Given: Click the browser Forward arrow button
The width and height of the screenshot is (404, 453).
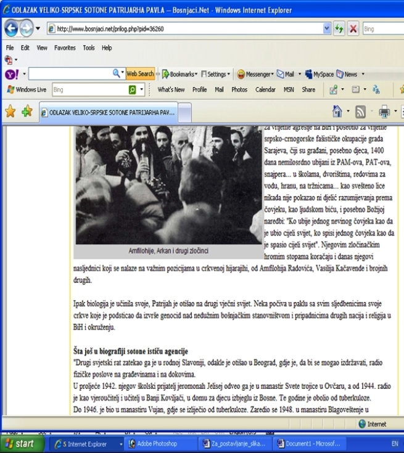Looking at the screenshot, I should [x=27, y=28].
